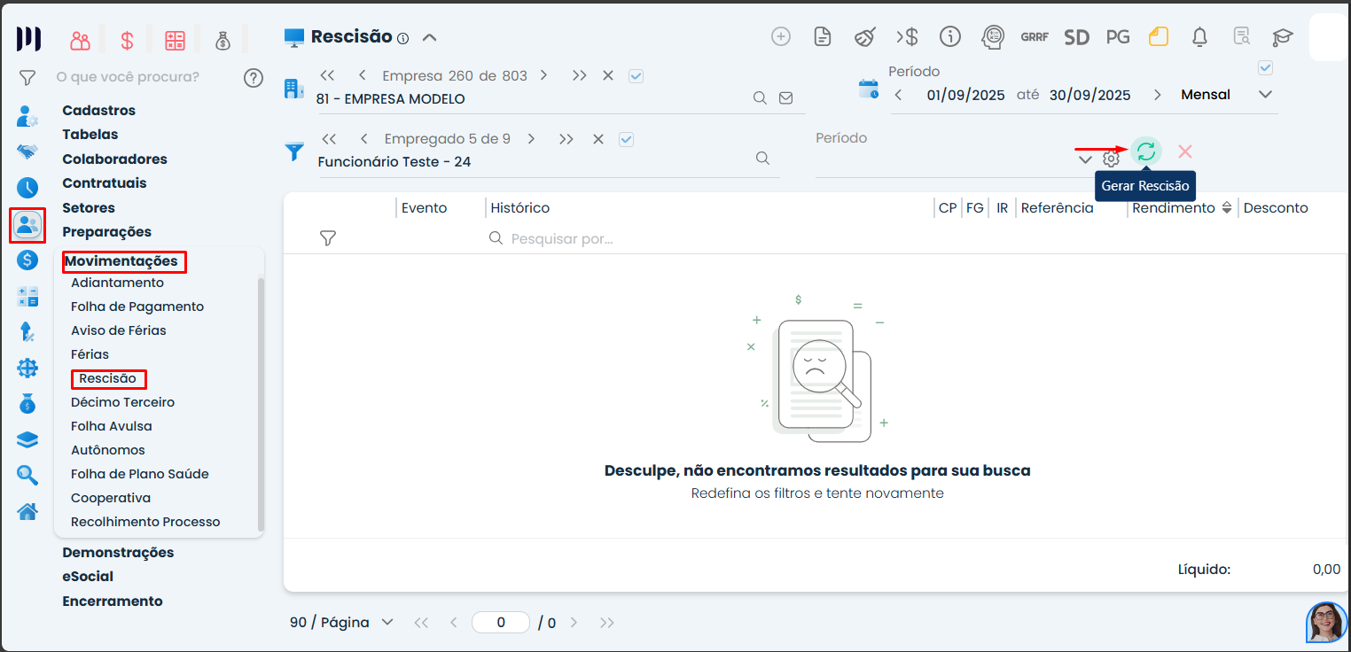Click the SD toolbar icon
This screenshot has width=1351, height=652.
coord(1076,37)
